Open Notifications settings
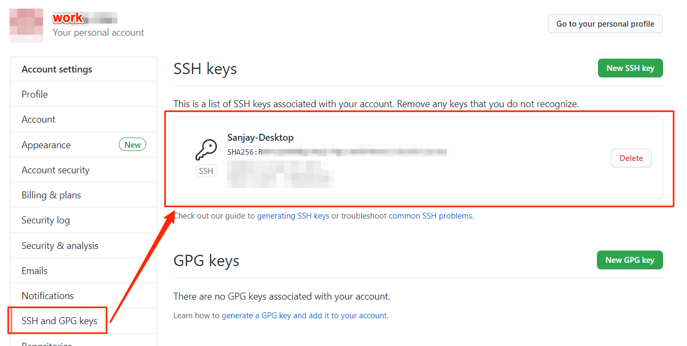 (47, 296)
